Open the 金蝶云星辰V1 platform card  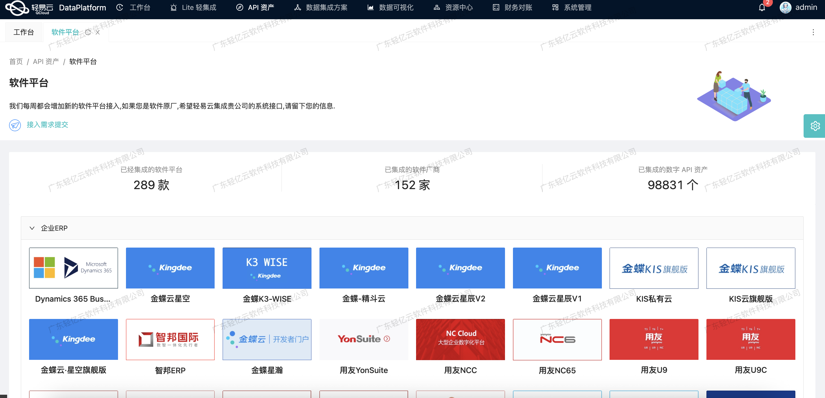[557, 276]
